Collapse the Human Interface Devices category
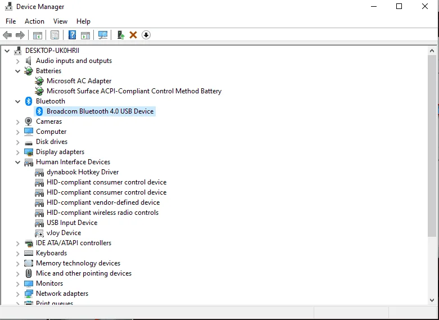 click(x=17, y=162)
